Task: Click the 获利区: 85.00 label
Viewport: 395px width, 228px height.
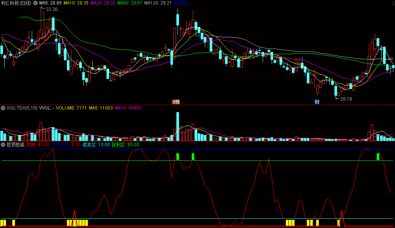Action: coord(125,145)
